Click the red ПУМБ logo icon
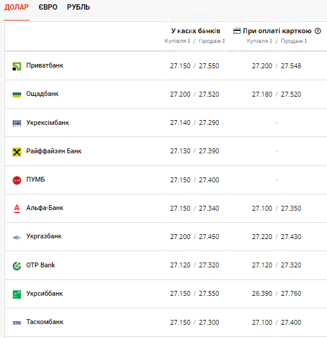Viewport: 327px width, 338px height. tap(17, 180)
